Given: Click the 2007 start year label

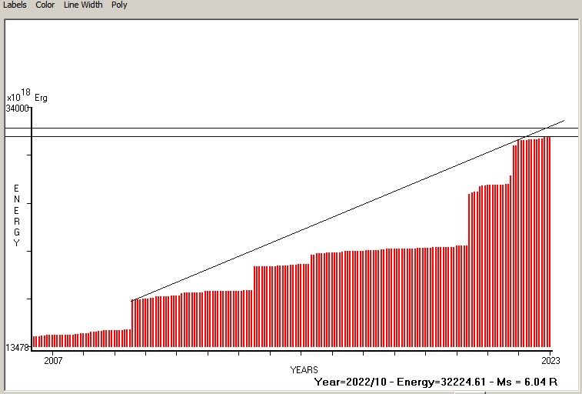Looking at the screenshot, I should (53, 360).
